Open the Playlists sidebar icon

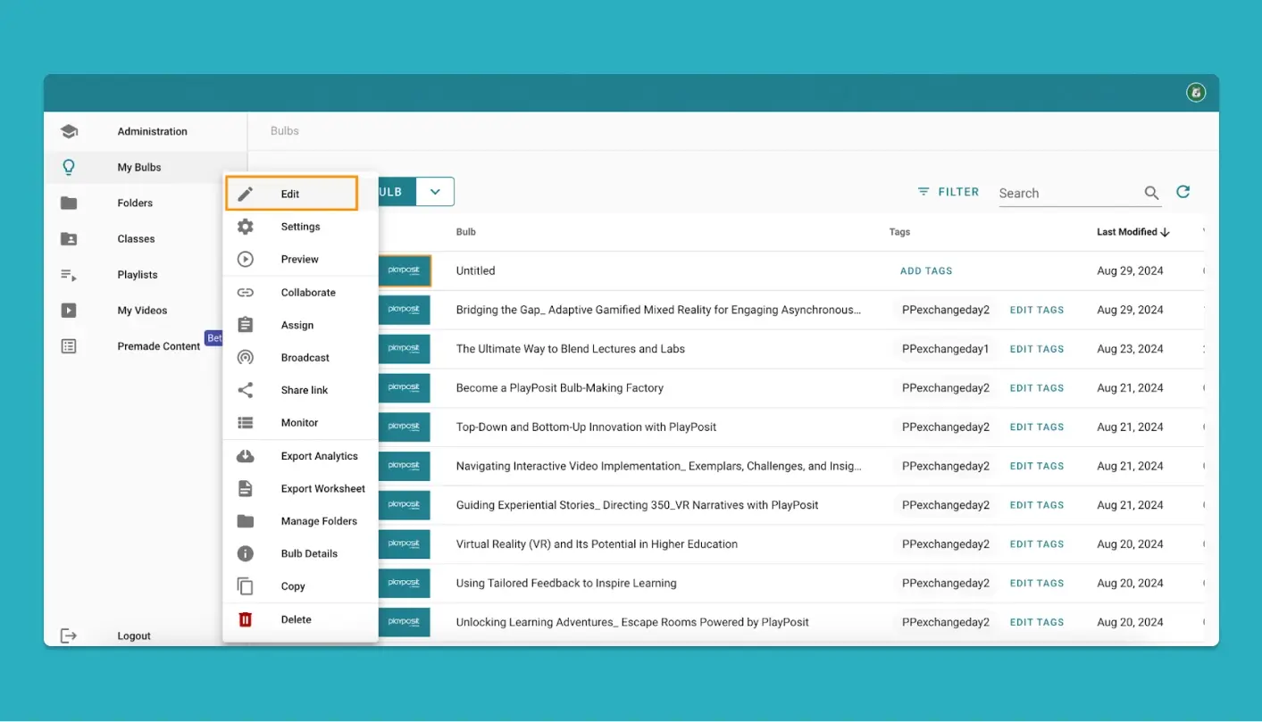tap(69, 275)
